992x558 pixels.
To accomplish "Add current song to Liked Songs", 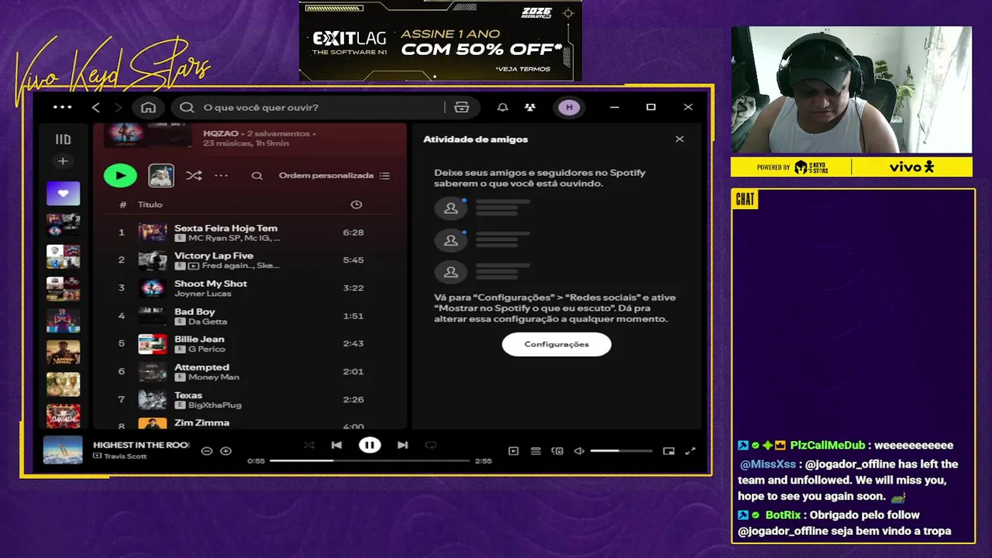I will (x=226, y=451).
